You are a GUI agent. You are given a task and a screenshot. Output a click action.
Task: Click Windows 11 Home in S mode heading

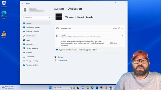(x=79, y=17)
